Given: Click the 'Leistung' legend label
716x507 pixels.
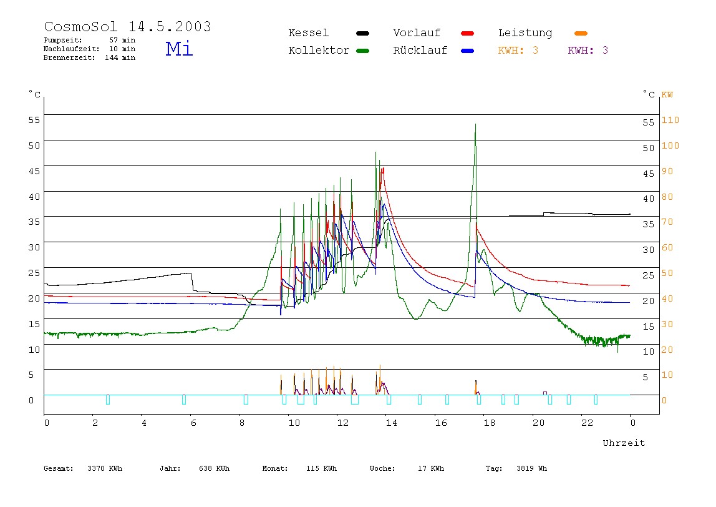Looking at the screenshot, I should point(525,33).
